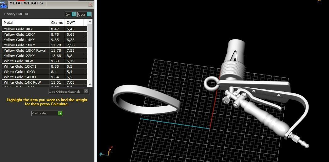Enable Use Object Materials option
The width and height of the screenshot is (329, 162).
(x=68, y=91)
